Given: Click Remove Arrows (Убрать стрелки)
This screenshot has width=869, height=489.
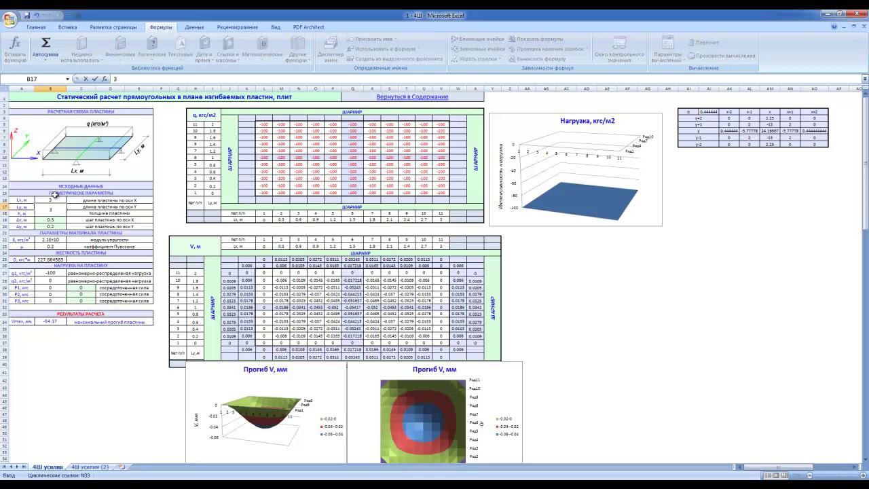Looking at the screenshot, I should (475, 59).
